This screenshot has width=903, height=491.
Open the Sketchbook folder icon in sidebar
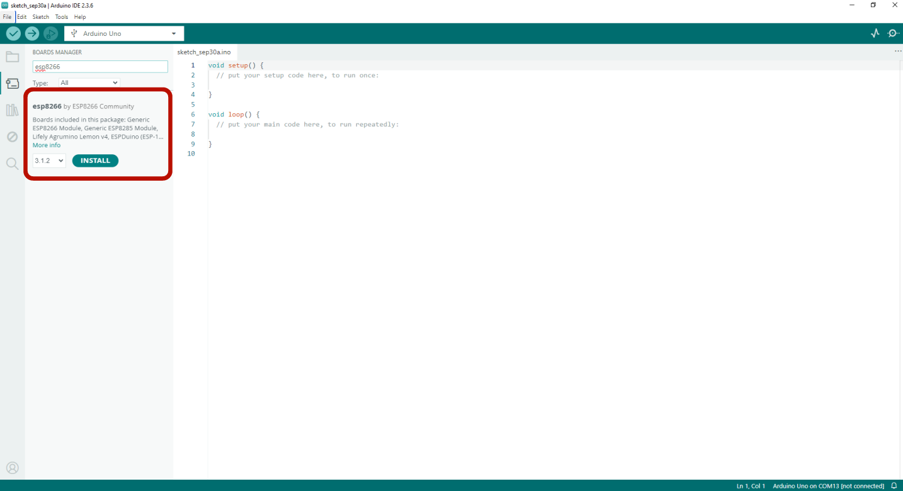[13, 57]
